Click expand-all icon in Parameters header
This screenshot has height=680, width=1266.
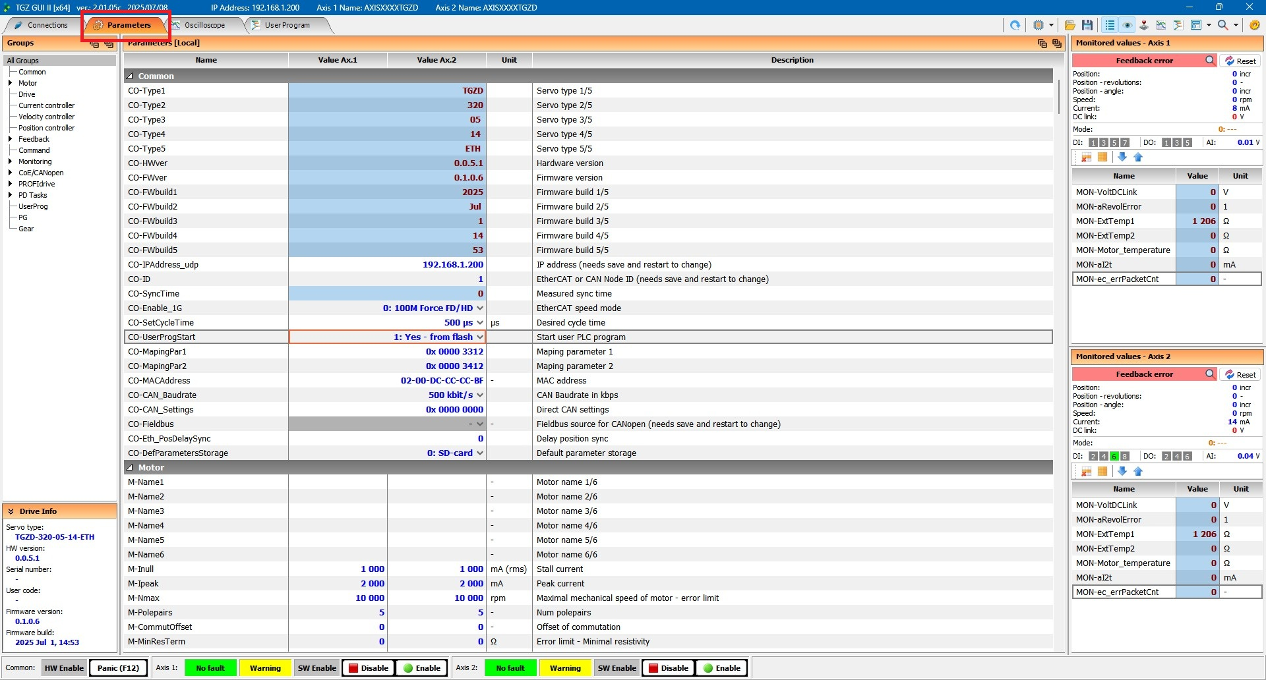click(x=1057, y=43)
